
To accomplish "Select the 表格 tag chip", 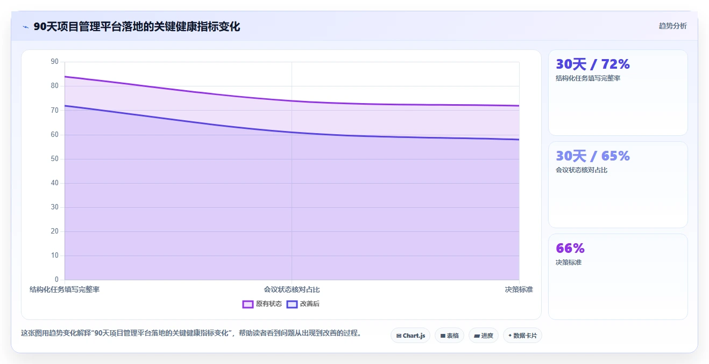I will 449,336.
